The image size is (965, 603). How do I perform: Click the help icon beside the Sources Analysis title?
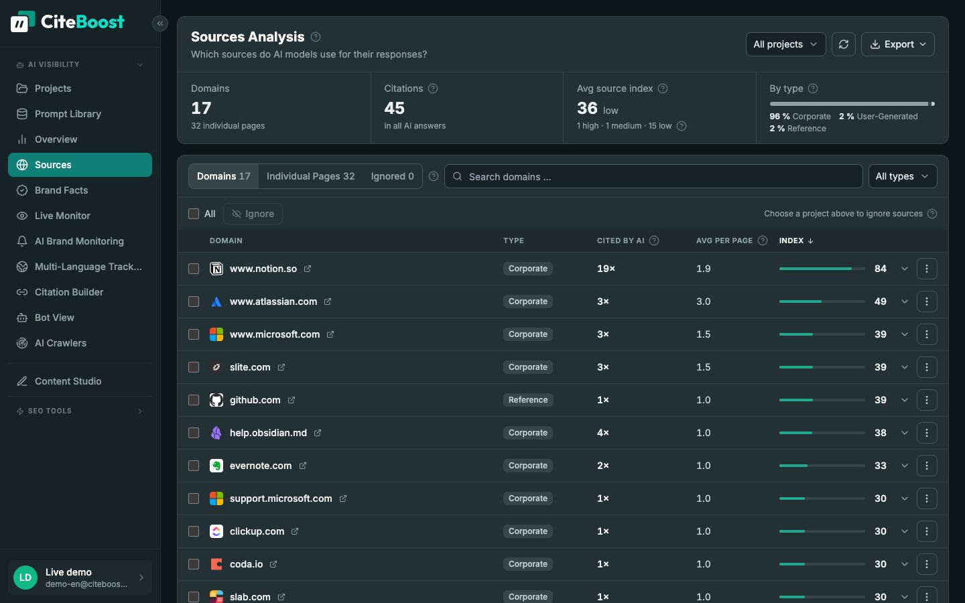pyautogui.click(x=316, y=37)
